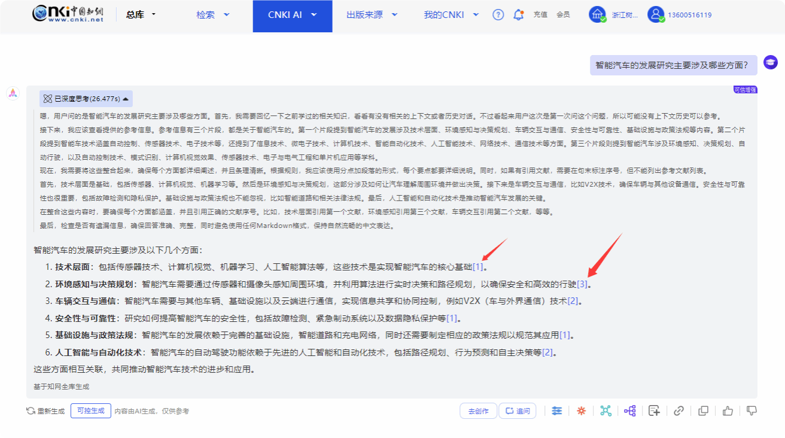
Task: Open the 总库 database dropdown
Action: (x=141, y=14)
